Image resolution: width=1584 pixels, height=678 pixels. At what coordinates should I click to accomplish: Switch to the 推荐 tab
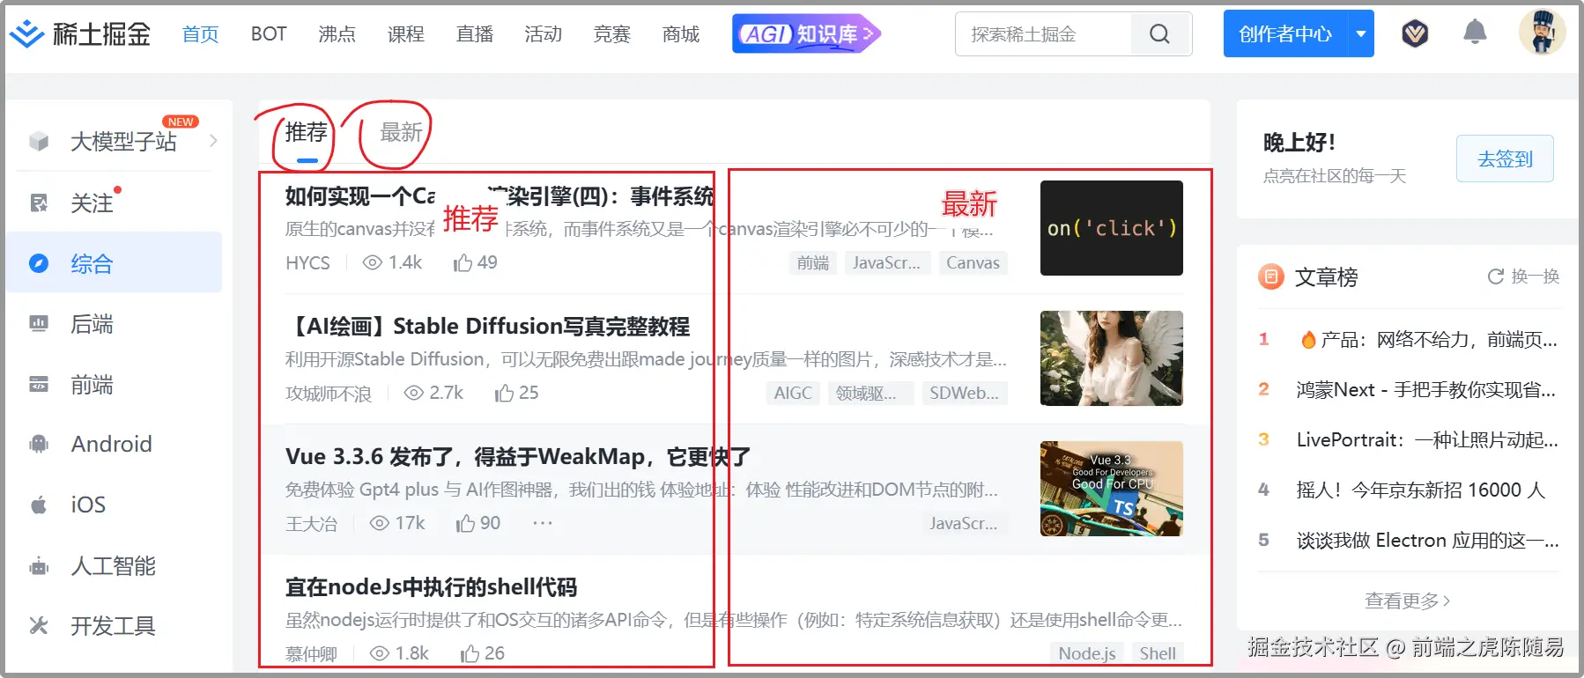point(306,132)
